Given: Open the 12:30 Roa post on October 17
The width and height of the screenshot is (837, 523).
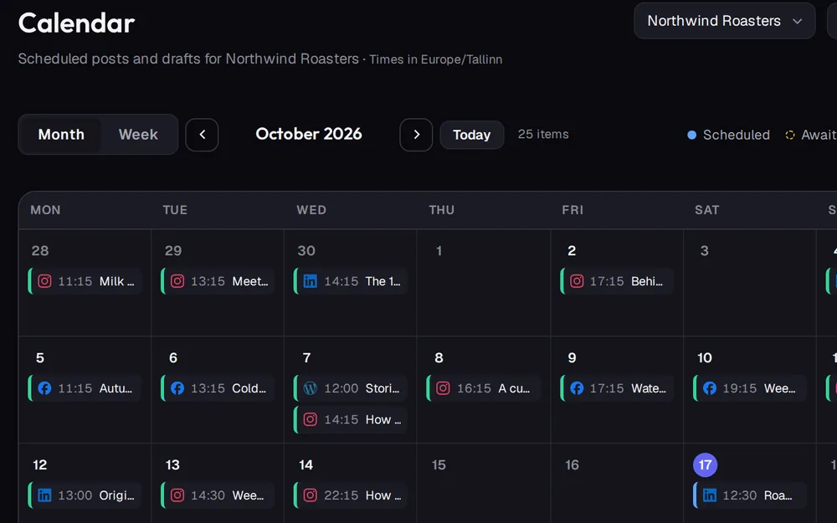Looking at the screenshot, I should pyautogui.click(x=750, y=495).
